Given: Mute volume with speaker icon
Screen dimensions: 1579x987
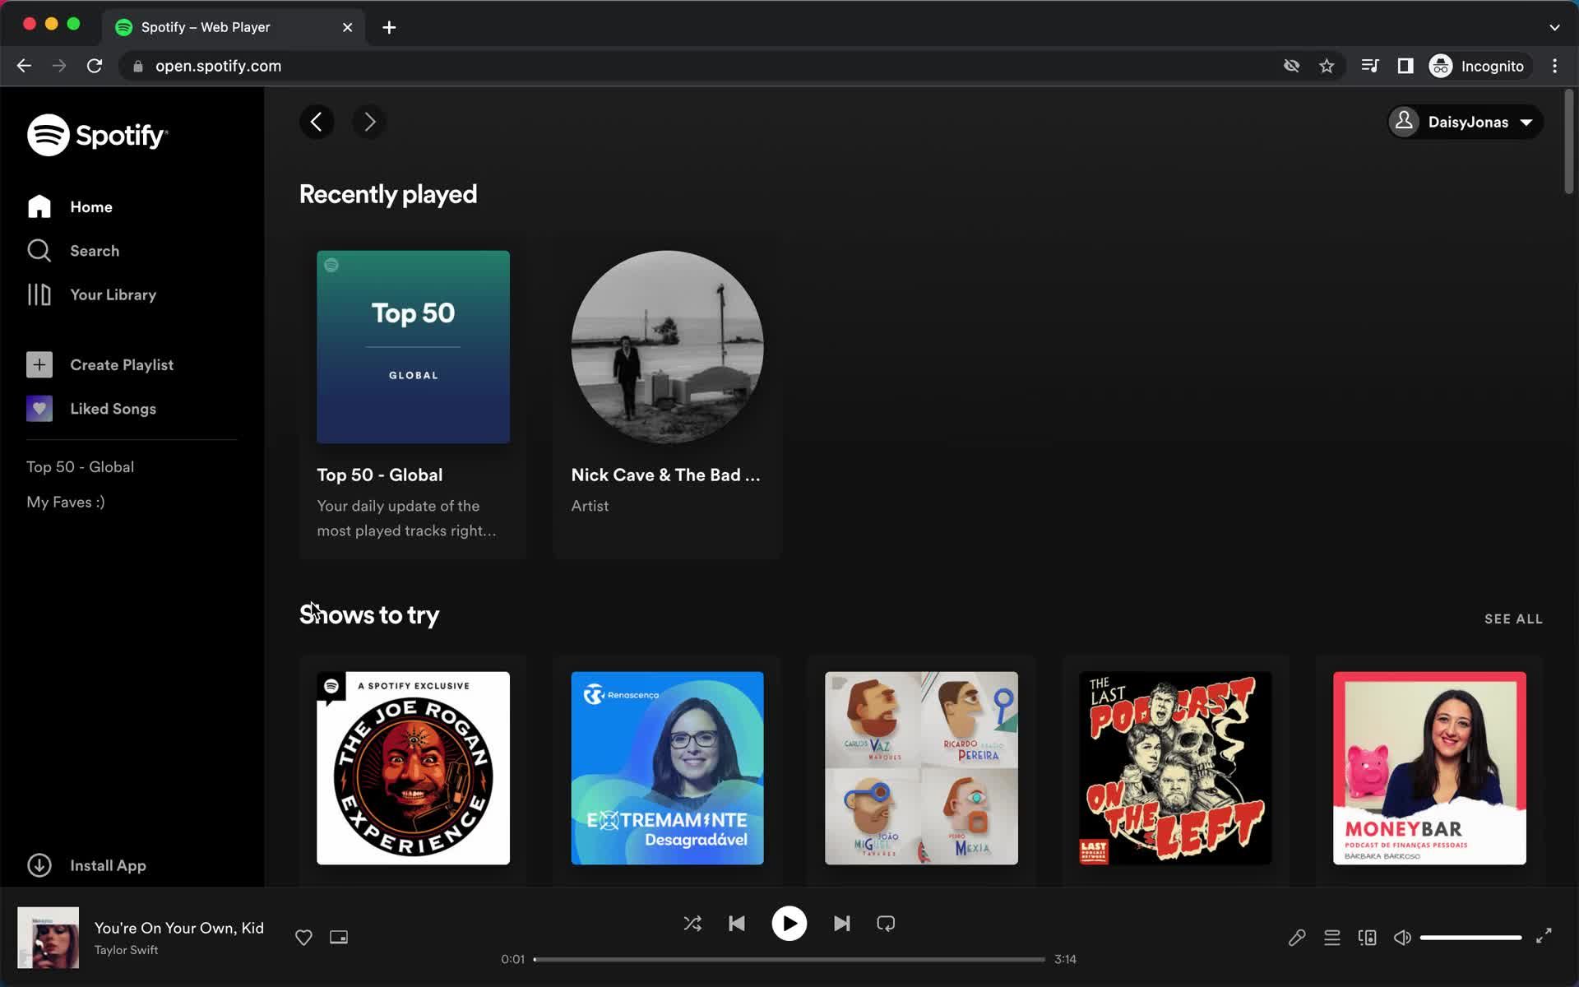Looking at the screenshot, I should pos(1402,938).
